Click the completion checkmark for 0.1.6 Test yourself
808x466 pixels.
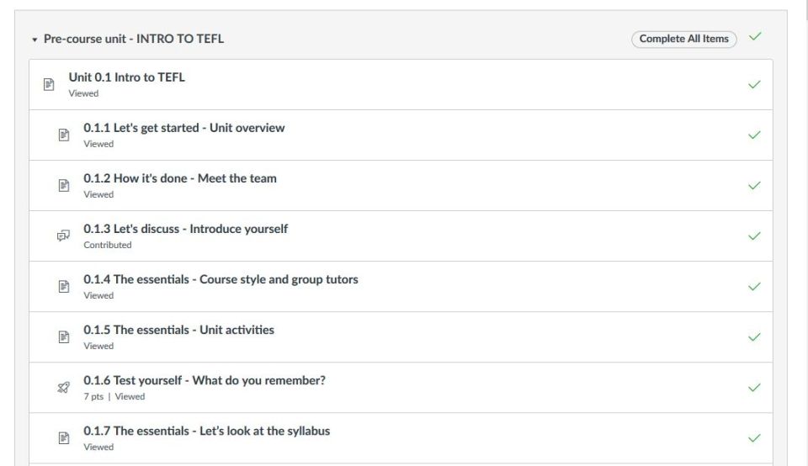click(x=754, y=387)
